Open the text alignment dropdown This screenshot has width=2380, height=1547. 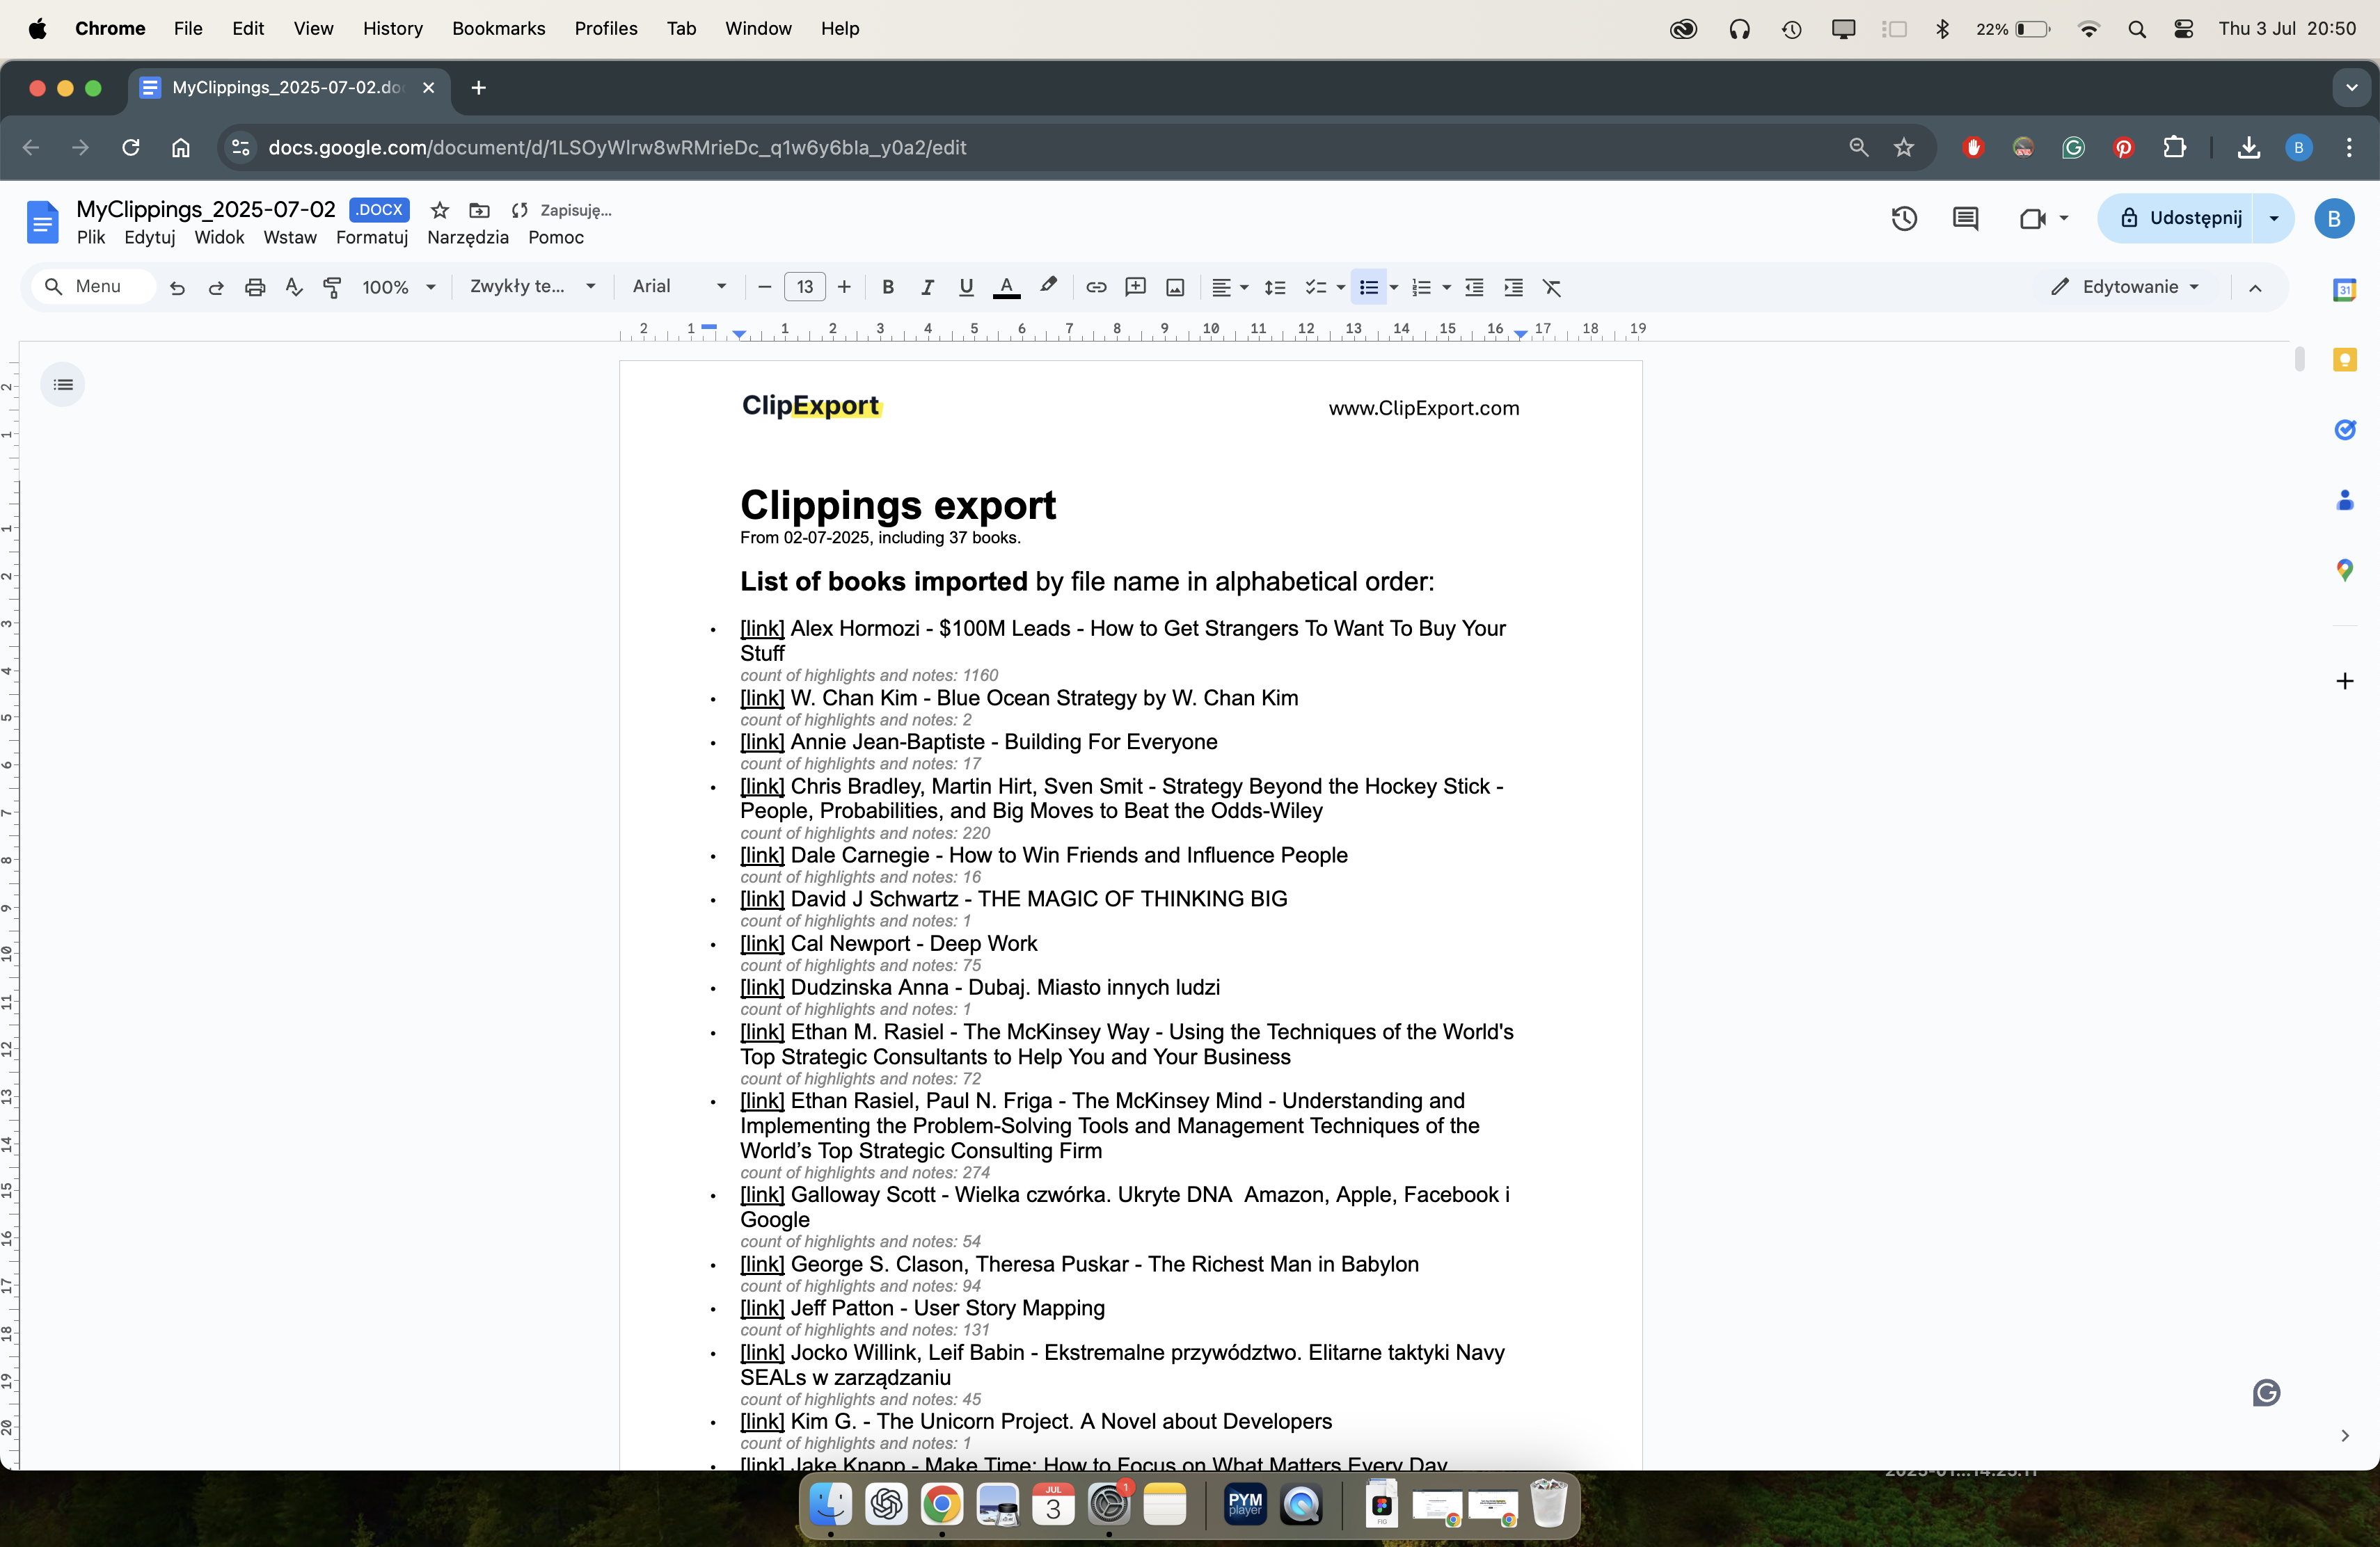1230,288
